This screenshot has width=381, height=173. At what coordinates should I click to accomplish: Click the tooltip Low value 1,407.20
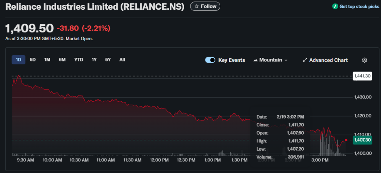[296, 149]
